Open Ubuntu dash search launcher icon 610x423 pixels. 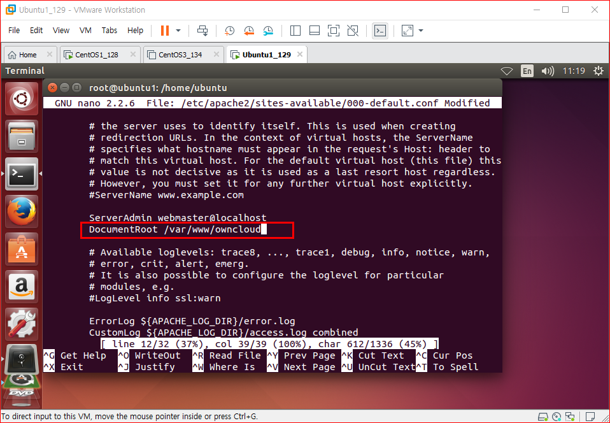22,99
